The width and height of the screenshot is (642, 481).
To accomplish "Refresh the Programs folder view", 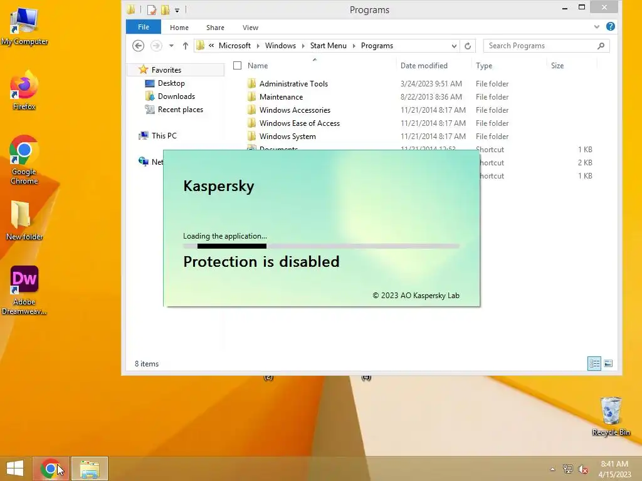I will 468,46.
